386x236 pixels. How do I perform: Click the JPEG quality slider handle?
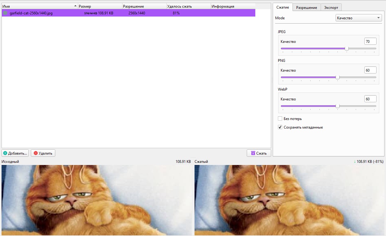pos(347,48)
